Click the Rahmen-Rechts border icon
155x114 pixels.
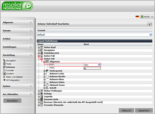[47, 76]
